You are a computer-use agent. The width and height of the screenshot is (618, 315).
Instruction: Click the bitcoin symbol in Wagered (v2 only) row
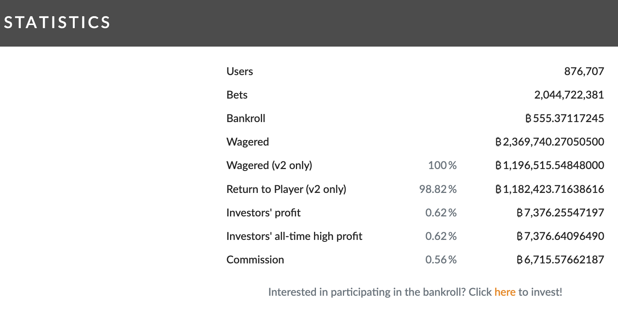click(x=498, y=165)
